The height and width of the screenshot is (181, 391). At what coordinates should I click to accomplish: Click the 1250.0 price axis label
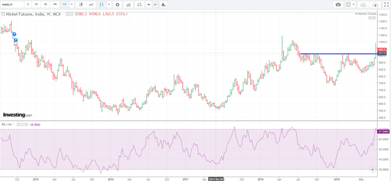(x=383, y=15)
